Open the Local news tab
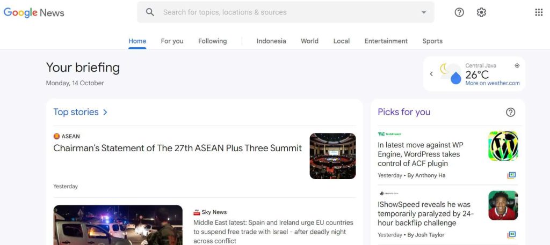The image size is (550, 245). click(x=341, y=41)
